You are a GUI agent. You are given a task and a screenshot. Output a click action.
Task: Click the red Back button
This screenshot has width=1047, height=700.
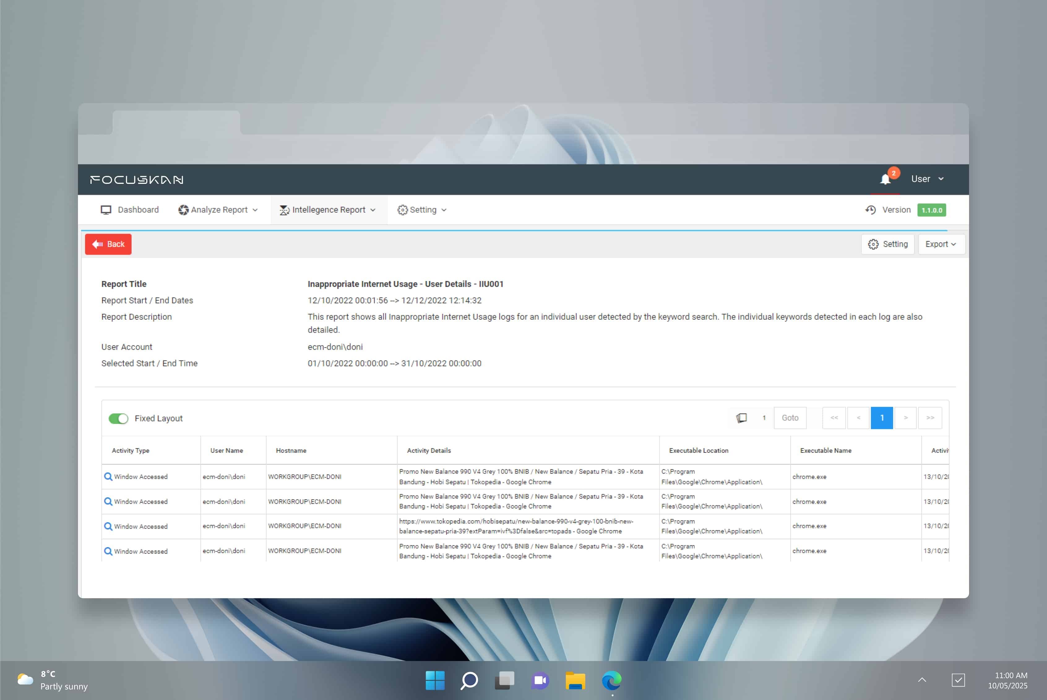pyautogui.click(x=108, y=244)
